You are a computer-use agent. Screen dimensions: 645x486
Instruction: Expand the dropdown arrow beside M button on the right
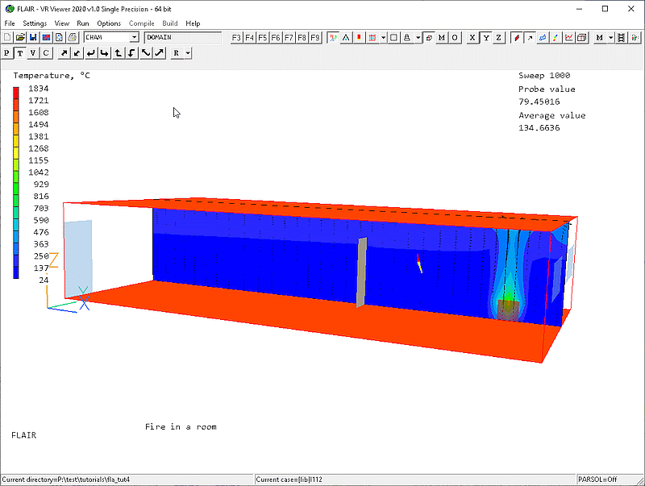click(611, 37)
